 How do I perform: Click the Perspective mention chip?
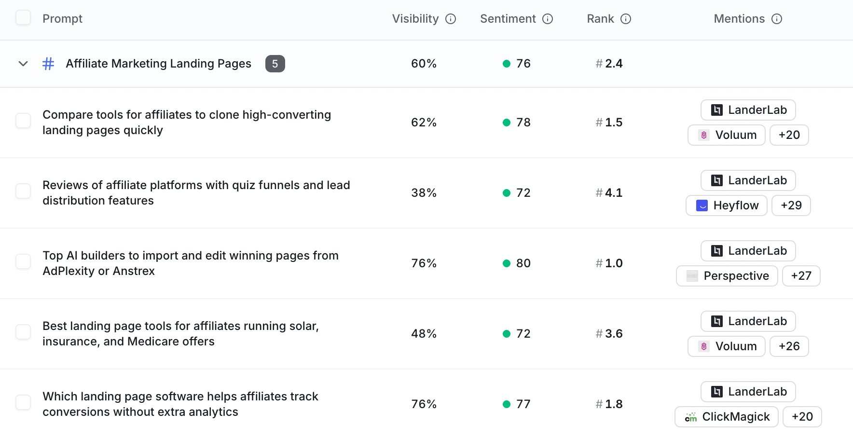tap(727, 276)
